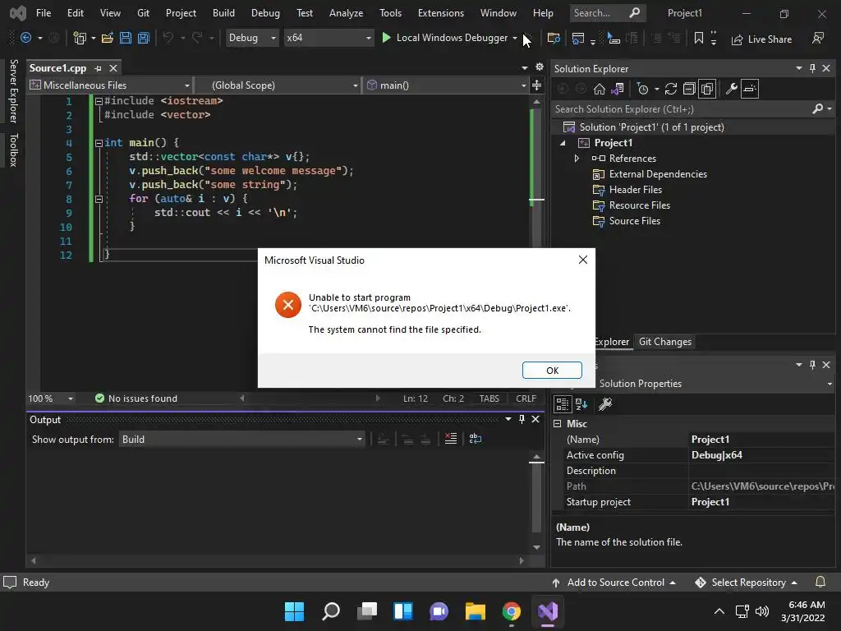Click the New Project icon

80,38
